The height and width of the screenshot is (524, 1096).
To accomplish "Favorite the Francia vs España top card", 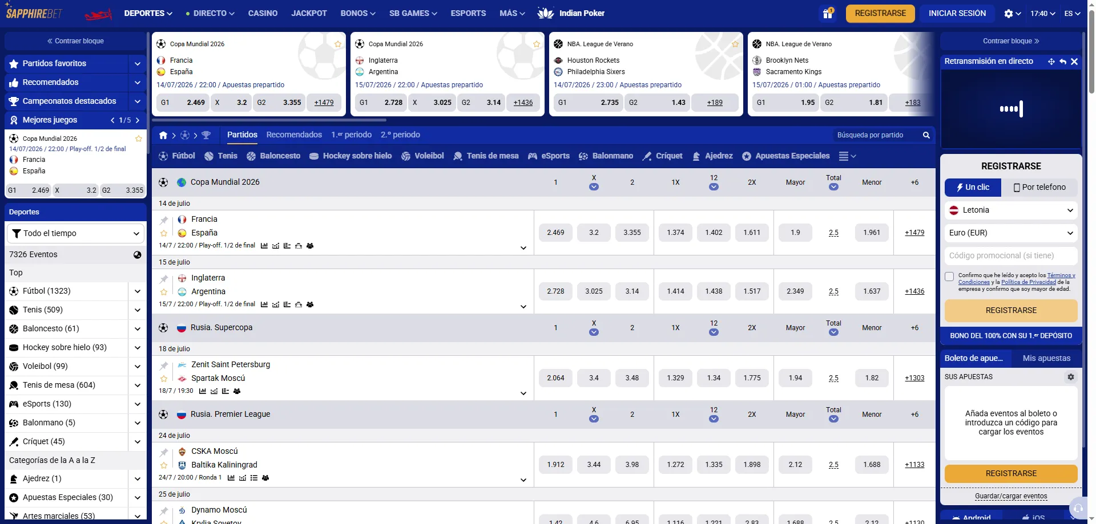I will (x=338, y=44).
